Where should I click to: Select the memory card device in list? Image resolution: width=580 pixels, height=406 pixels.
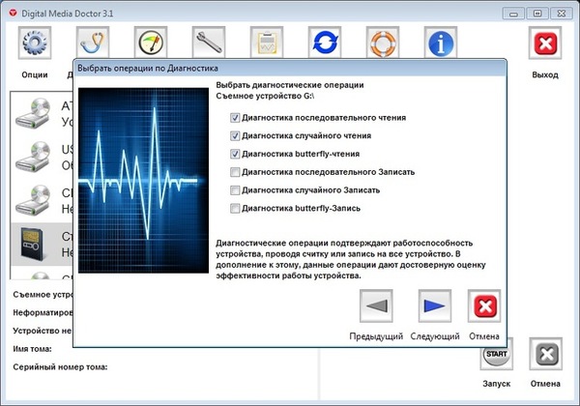[42, 244]
